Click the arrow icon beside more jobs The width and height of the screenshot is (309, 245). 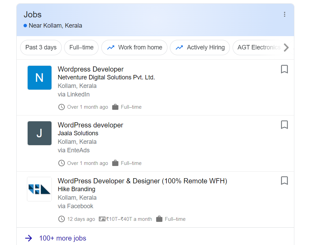click(x=29, y=238)
